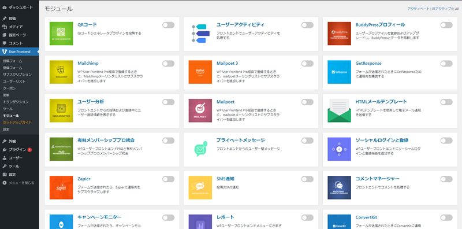The image size is (462, 229).
Task: Click the blue キャンペーンモニター module icon
Action: (61, 221)
